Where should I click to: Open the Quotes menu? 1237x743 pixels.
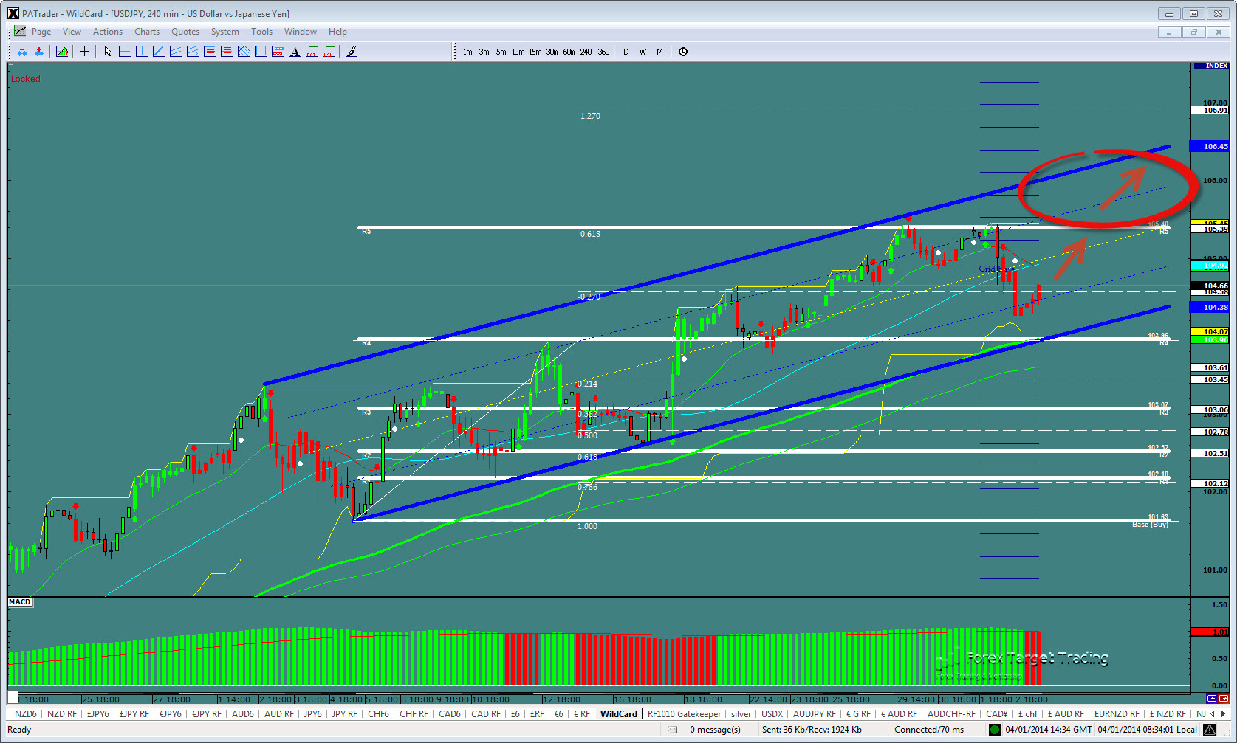coord(185,32)
